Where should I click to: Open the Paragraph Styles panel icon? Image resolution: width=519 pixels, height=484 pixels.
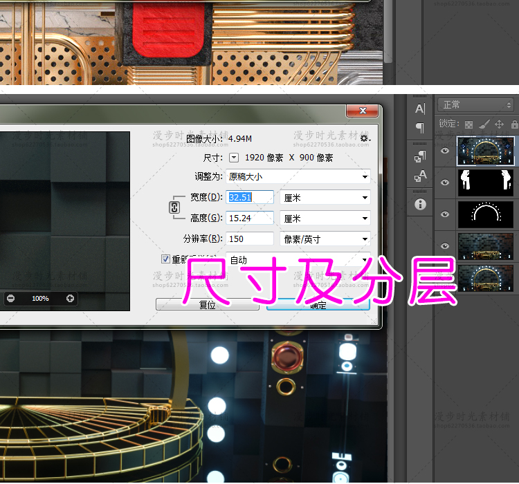click(x=420, y=156)
